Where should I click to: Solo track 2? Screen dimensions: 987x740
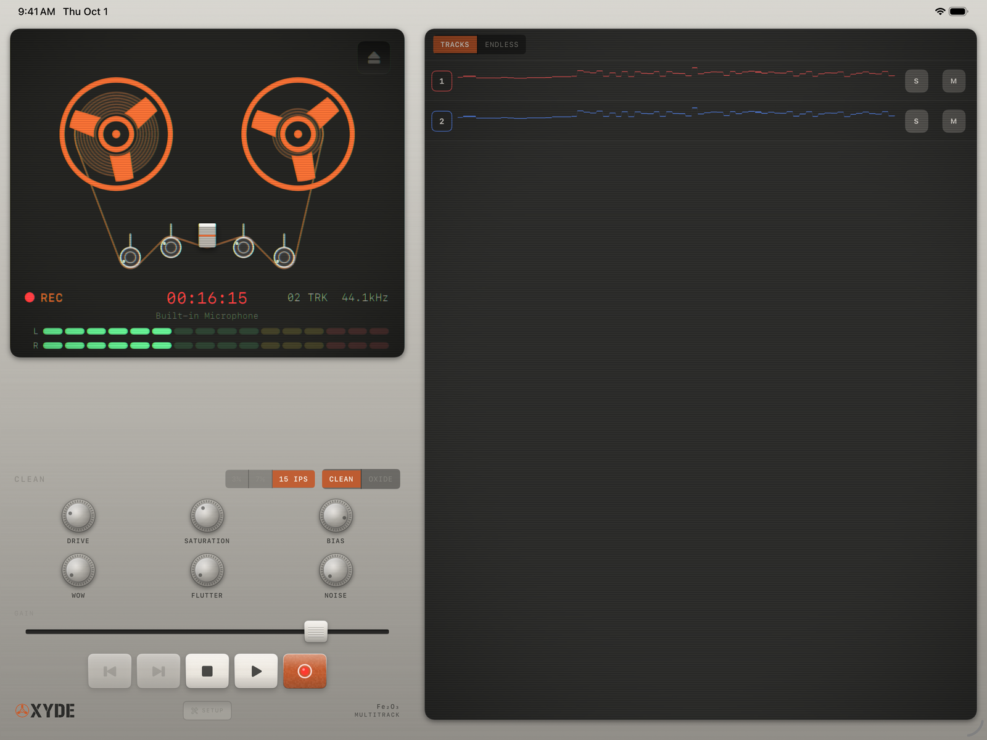tap(917, 121)
